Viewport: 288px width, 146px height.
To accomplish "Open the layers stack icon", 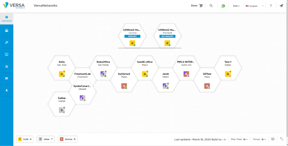I will [x=273, y=139].
